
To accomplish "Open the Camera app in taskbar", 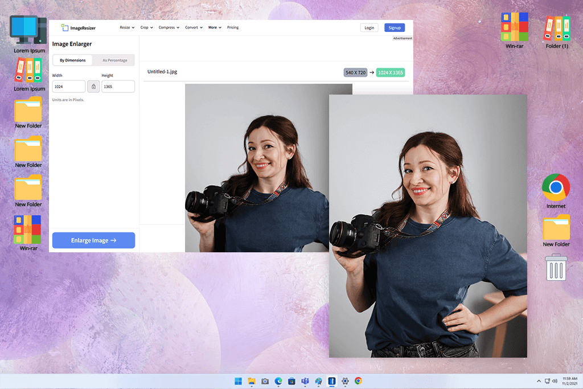I will pyautogui.click(x=265, y=381).
